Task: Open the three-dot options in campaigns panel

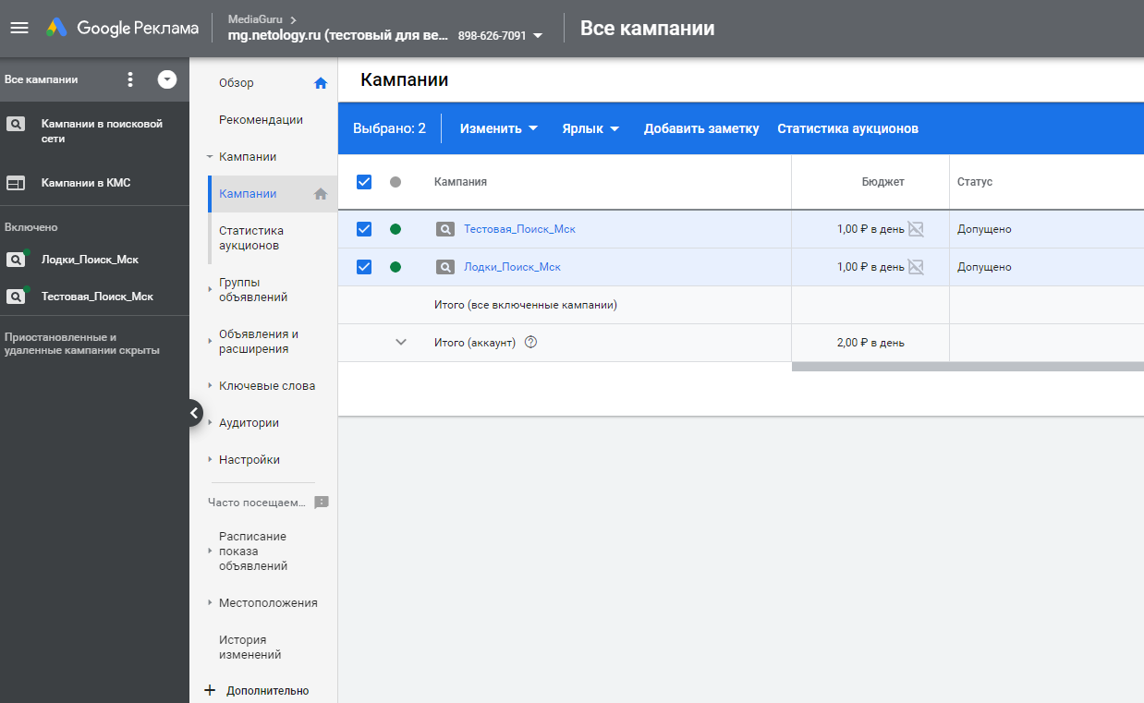Action: (130, 79)
